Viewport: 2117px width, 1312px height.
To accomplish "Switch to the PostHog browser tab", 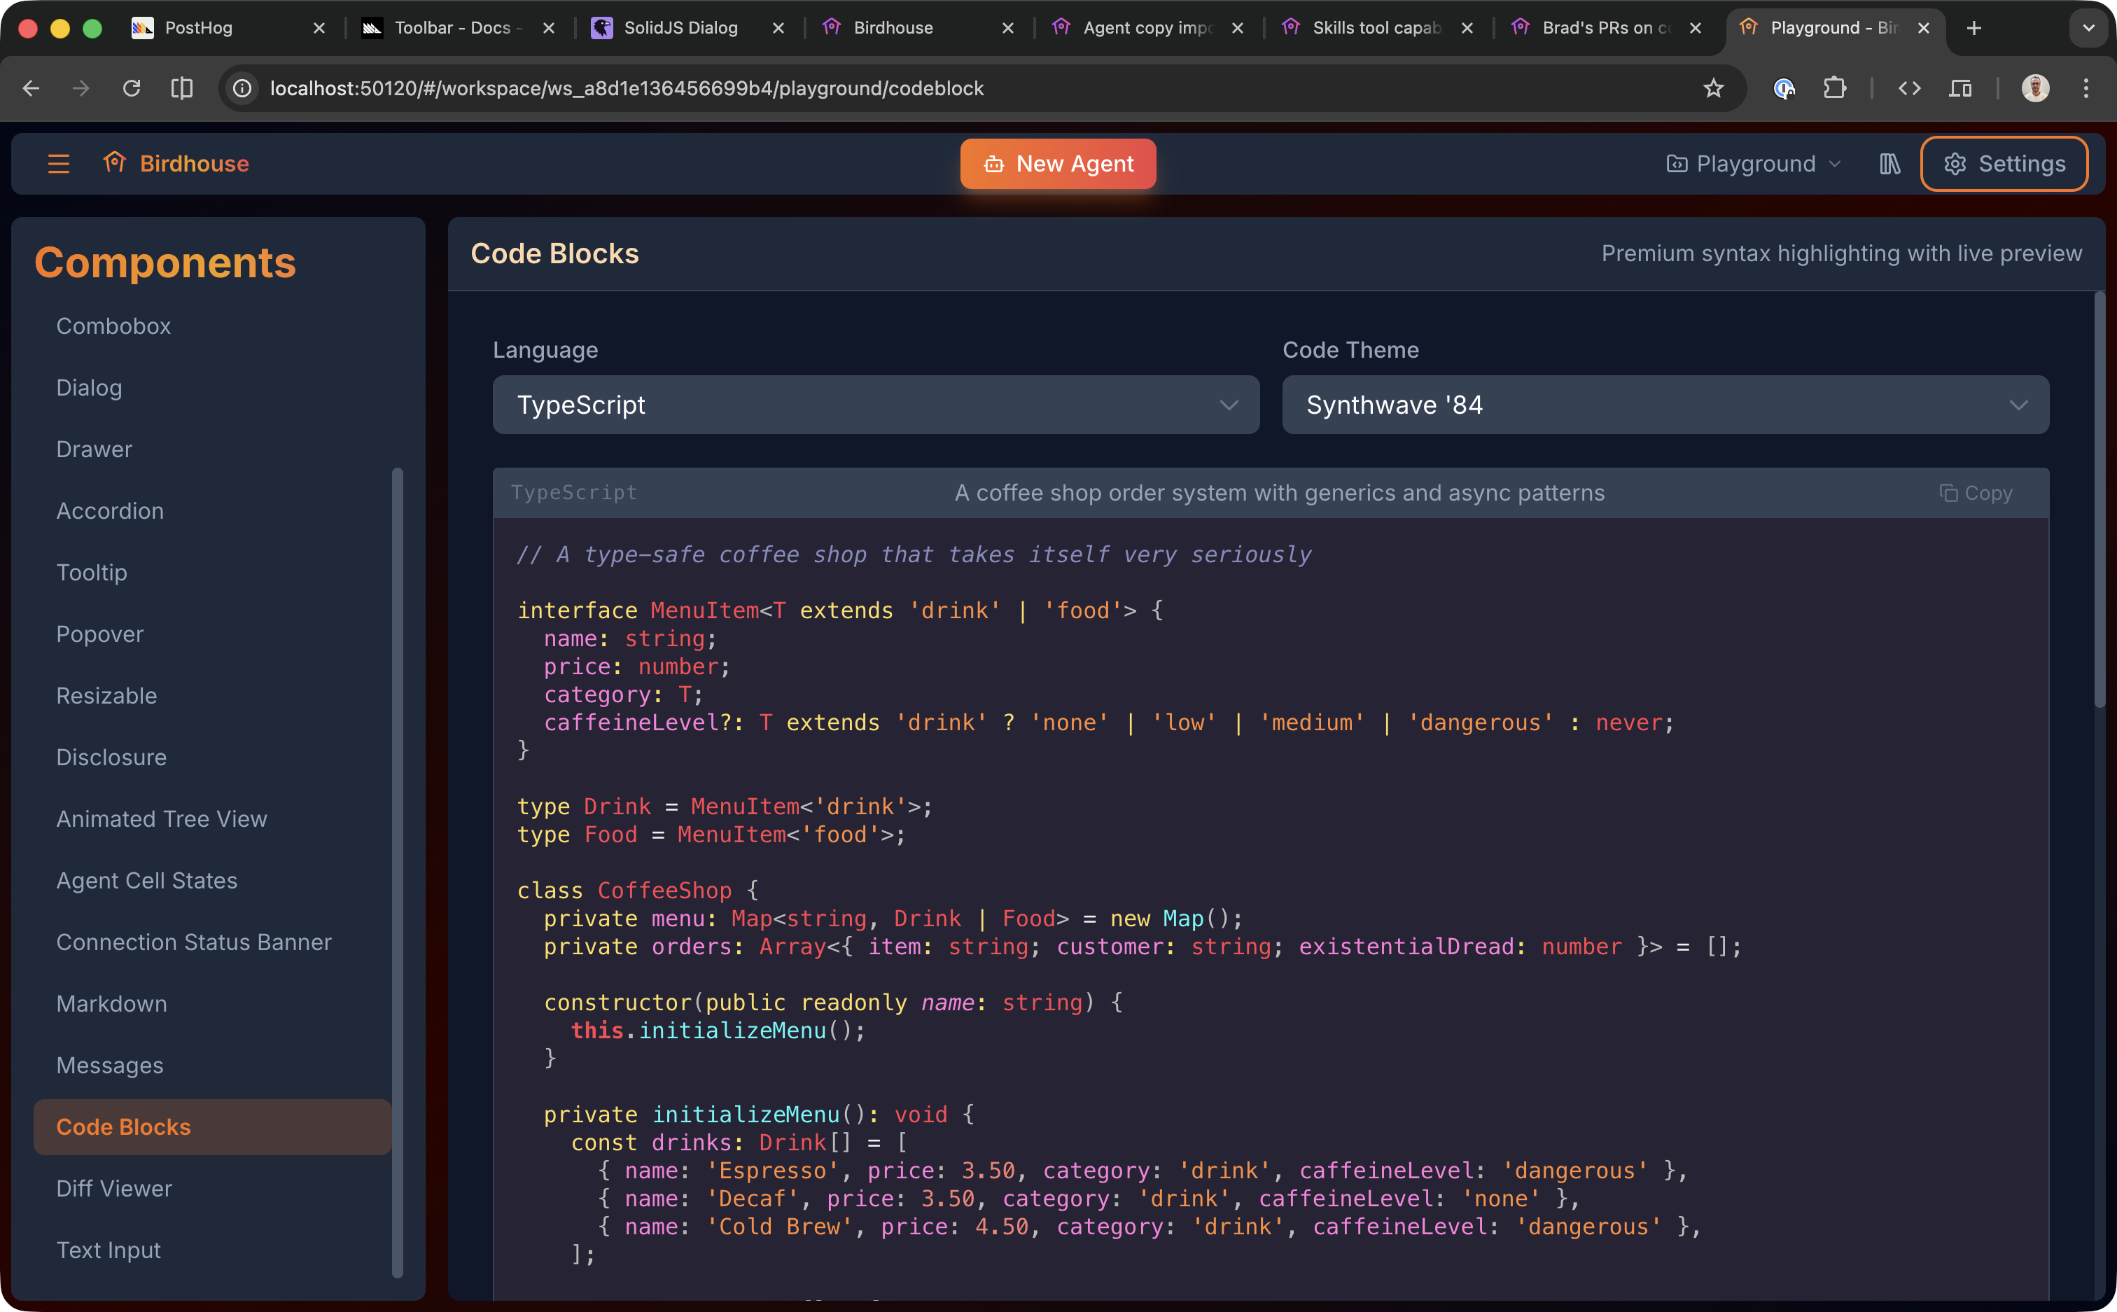I will [199, 28].
